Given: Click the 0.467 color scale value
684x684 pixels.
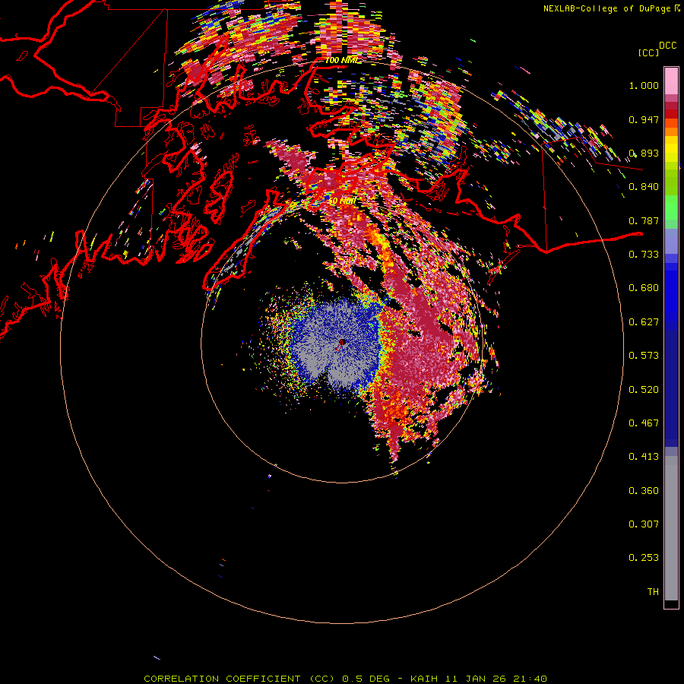Looking at the screenshot, I should pyautogui.click(x=644, y=423).
